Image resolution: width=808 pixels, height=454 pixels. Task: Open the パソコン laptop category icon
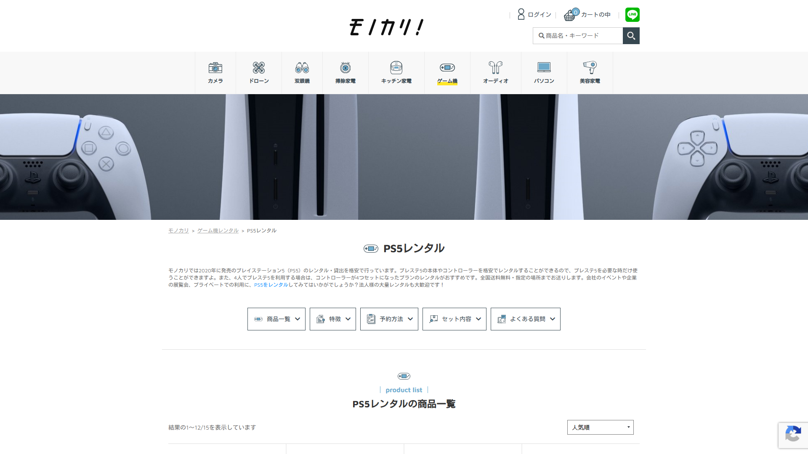544,68
